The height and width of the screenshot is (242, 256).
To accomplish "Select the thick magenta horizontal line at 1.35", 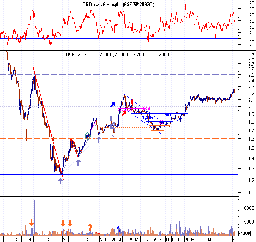I will click(119, 163).
